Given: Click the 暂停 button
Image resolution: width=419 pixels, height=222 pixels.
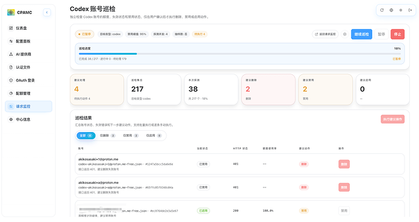Looking at the screenshot, I should (x=381, y=34).
